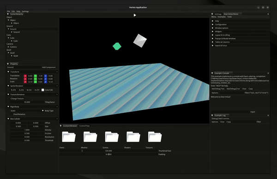Open the Meshes folder thumbnail
This screenshot has width=277, height=179.
pos(90,137)
